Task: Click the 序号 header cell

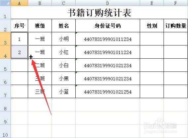Action: click(19, 25)
